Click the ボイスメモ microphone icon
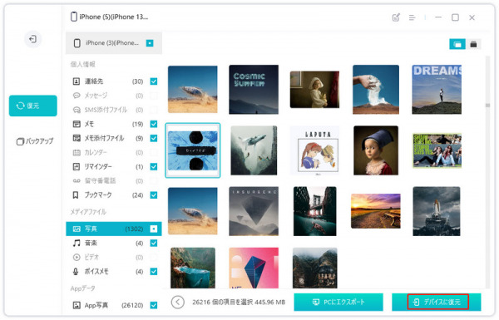Image resolution: width=499 pixels, height=320 pixels. click(76, 271)
